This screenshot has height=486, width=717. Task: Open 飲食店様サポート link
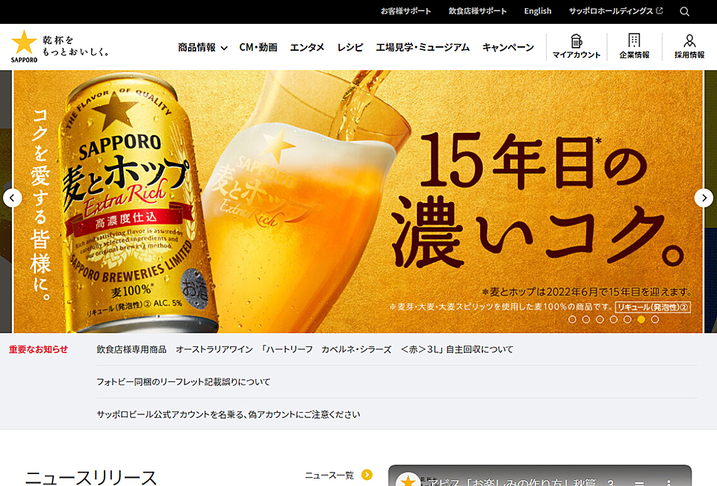(477, 11)
